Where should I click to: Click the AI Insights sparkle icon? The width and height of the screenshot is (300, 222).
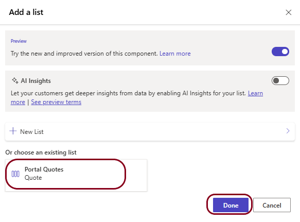tap(15, 80)
